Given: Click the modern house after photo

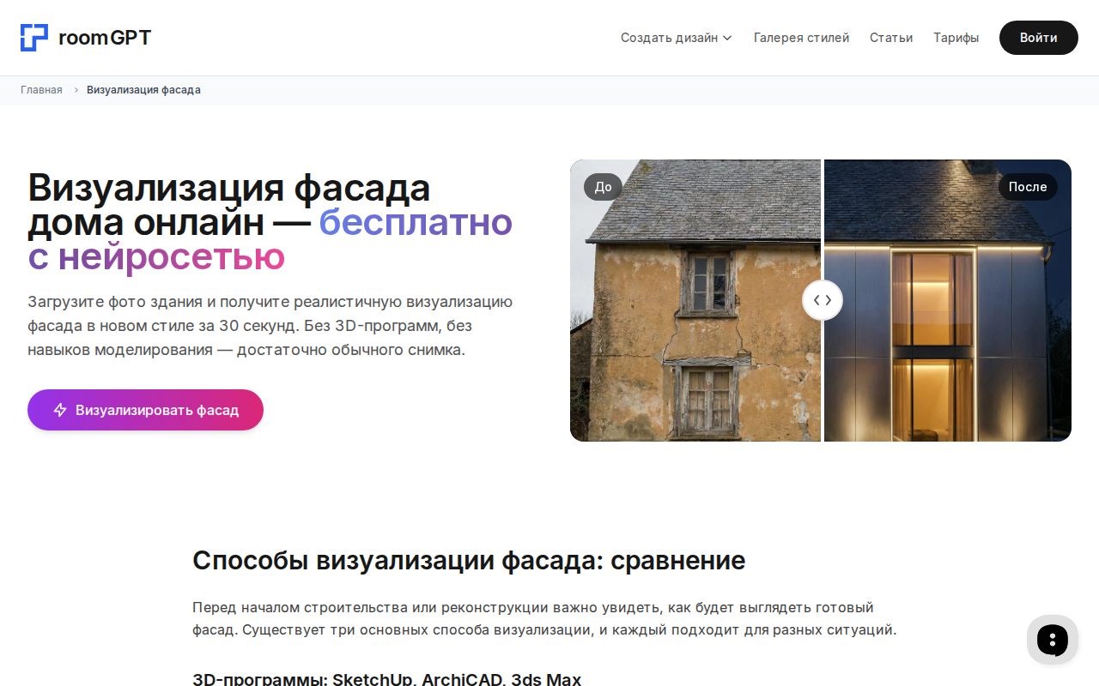Looking at the screenshot, I should 948,300.
